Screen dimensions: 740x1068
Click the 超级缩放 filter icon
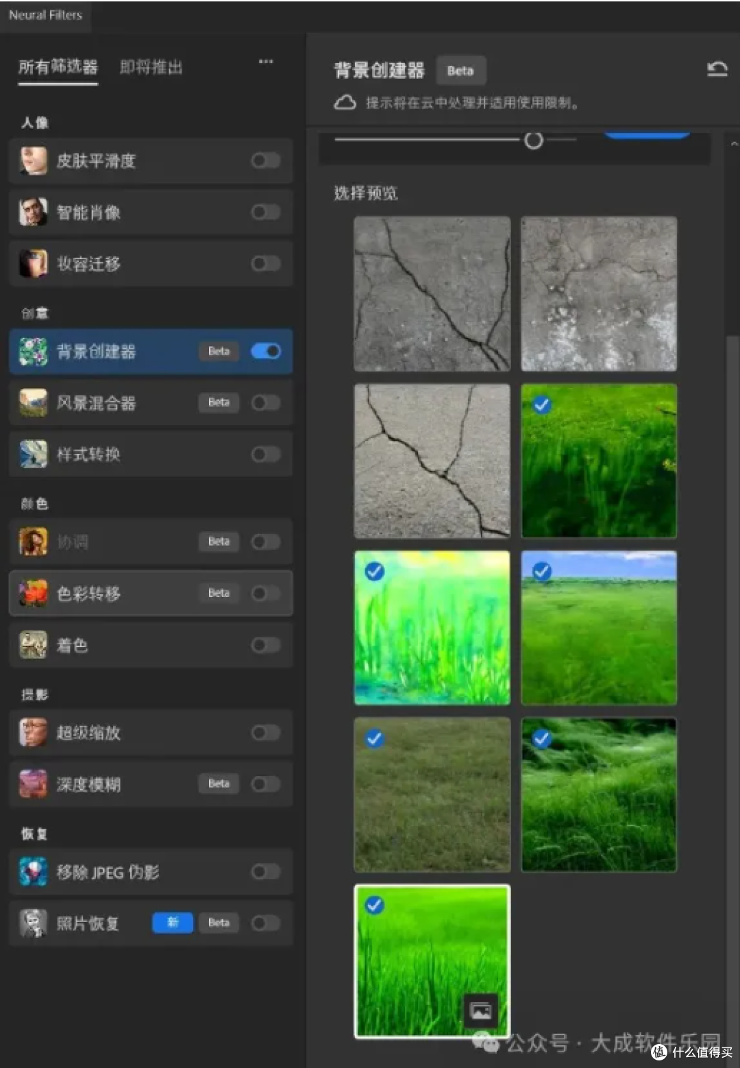pos(33,733)
